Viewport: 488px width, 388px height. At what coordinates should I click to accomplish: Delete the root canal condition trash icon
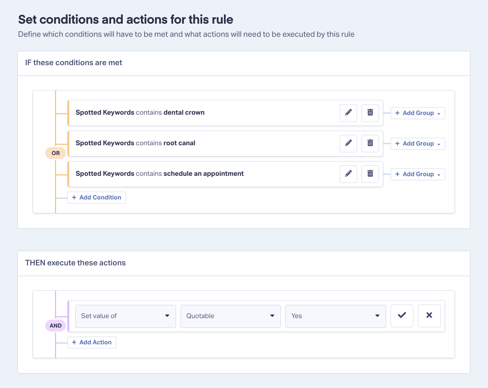370,143
